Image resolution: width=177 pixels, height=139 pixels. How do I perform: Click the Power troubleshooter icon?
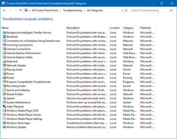(x=4, y=74)
